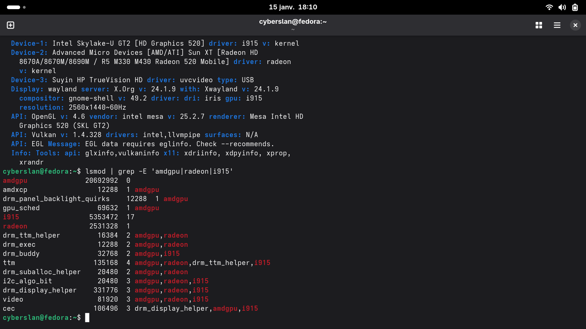The height and width of the screenshot is (329, 586).
Task: Click the cyberslan@fedora:~ window title
Action: [293, 22]
